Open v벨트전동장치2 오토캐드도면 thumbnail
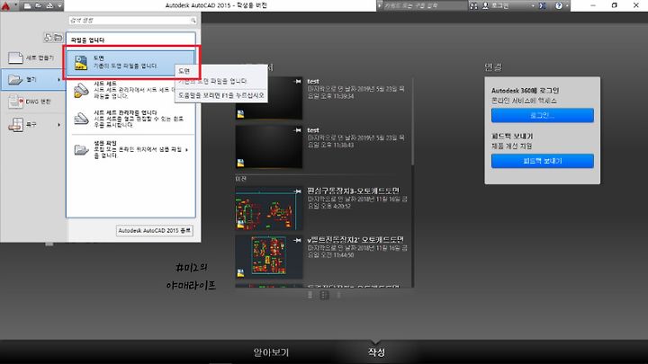This screenshot has height=364, width=648. 268,257
